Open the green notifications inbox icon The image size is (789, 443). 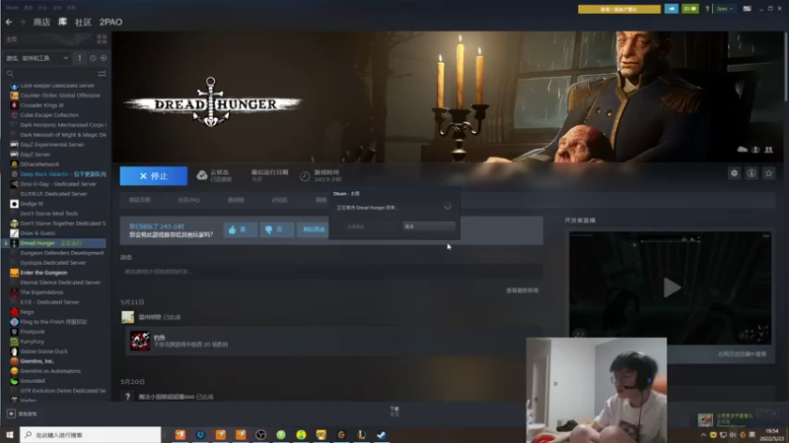coord(689,9)
